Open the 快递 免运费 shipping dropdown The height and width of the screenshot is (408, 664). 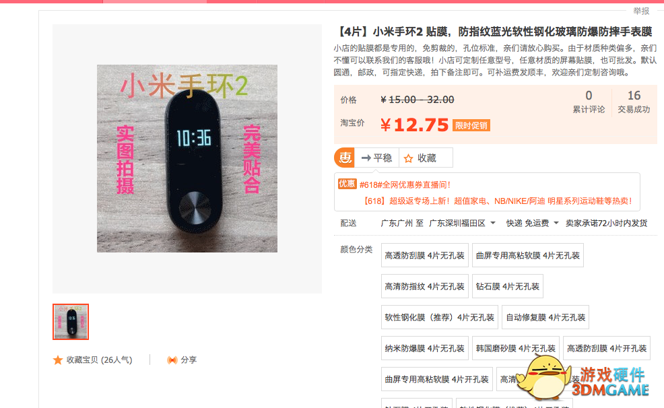(532, 223)
